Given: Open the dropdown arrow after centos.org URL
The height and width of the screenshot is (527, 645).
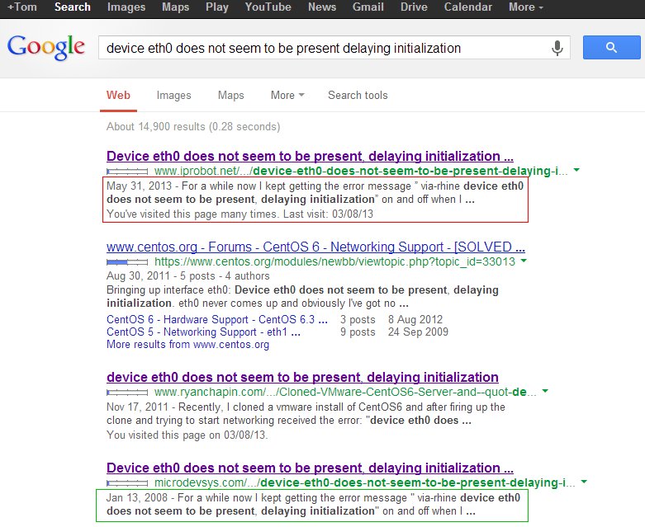Looking at the screenshot, I should pyautogui.click(x=524, y=261).
